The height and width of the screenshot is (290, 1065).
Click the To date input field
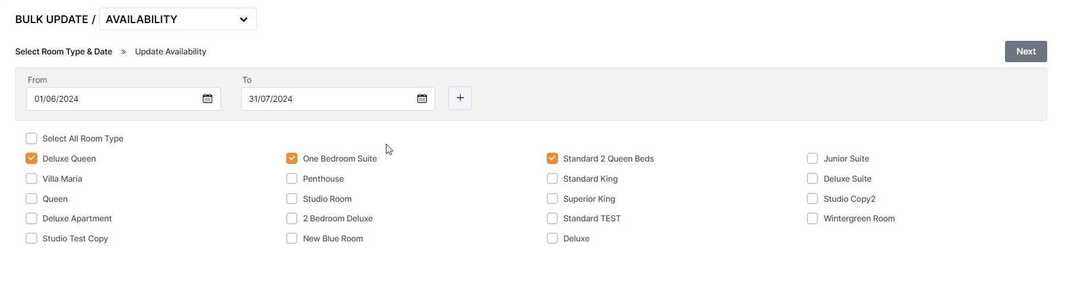point(328,99)
